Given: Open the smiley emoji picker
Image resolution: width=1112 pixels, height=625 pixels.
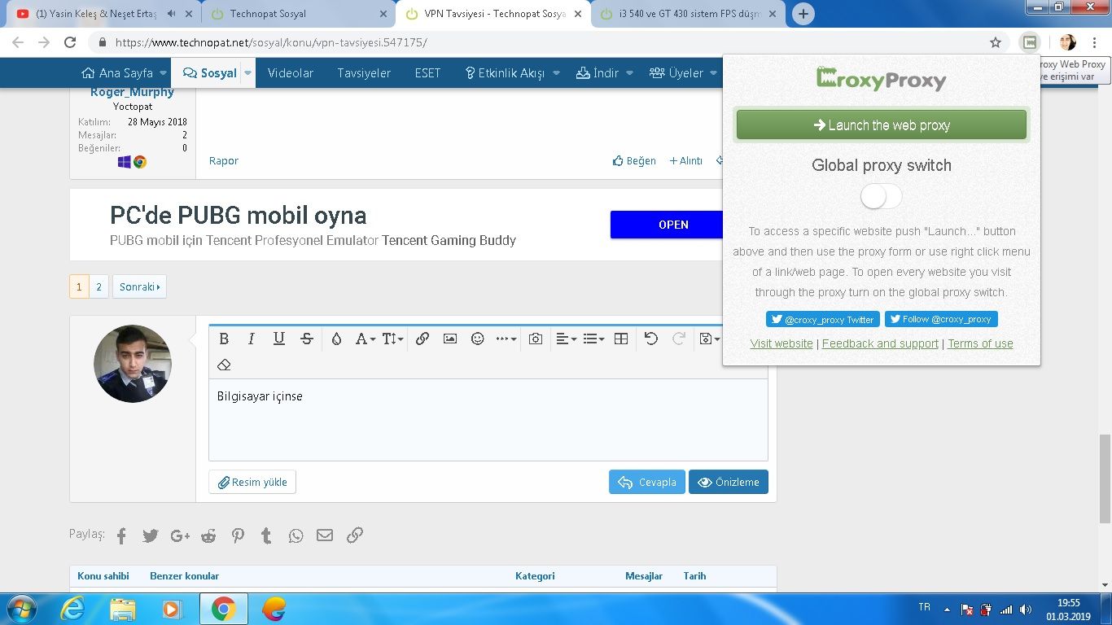Looking at the screenshot, I should tap(478, 339).
